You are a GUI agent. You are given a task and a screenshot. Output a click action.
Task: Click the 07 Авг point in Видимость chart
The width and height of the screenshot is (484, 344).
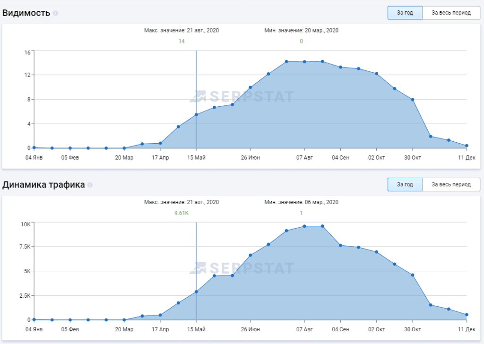(304, 62)
